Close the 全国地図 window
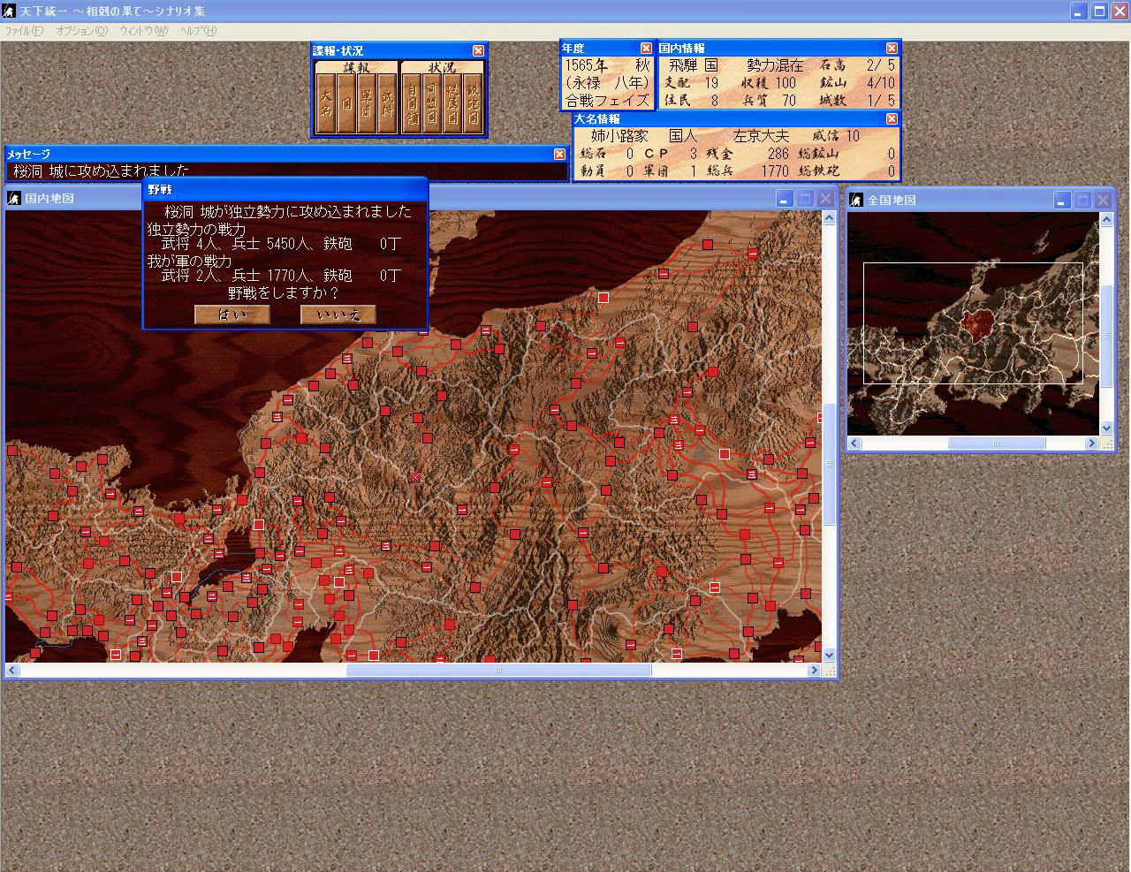Viewport: 1131px width, 872px height. [x=1103, y=201]
